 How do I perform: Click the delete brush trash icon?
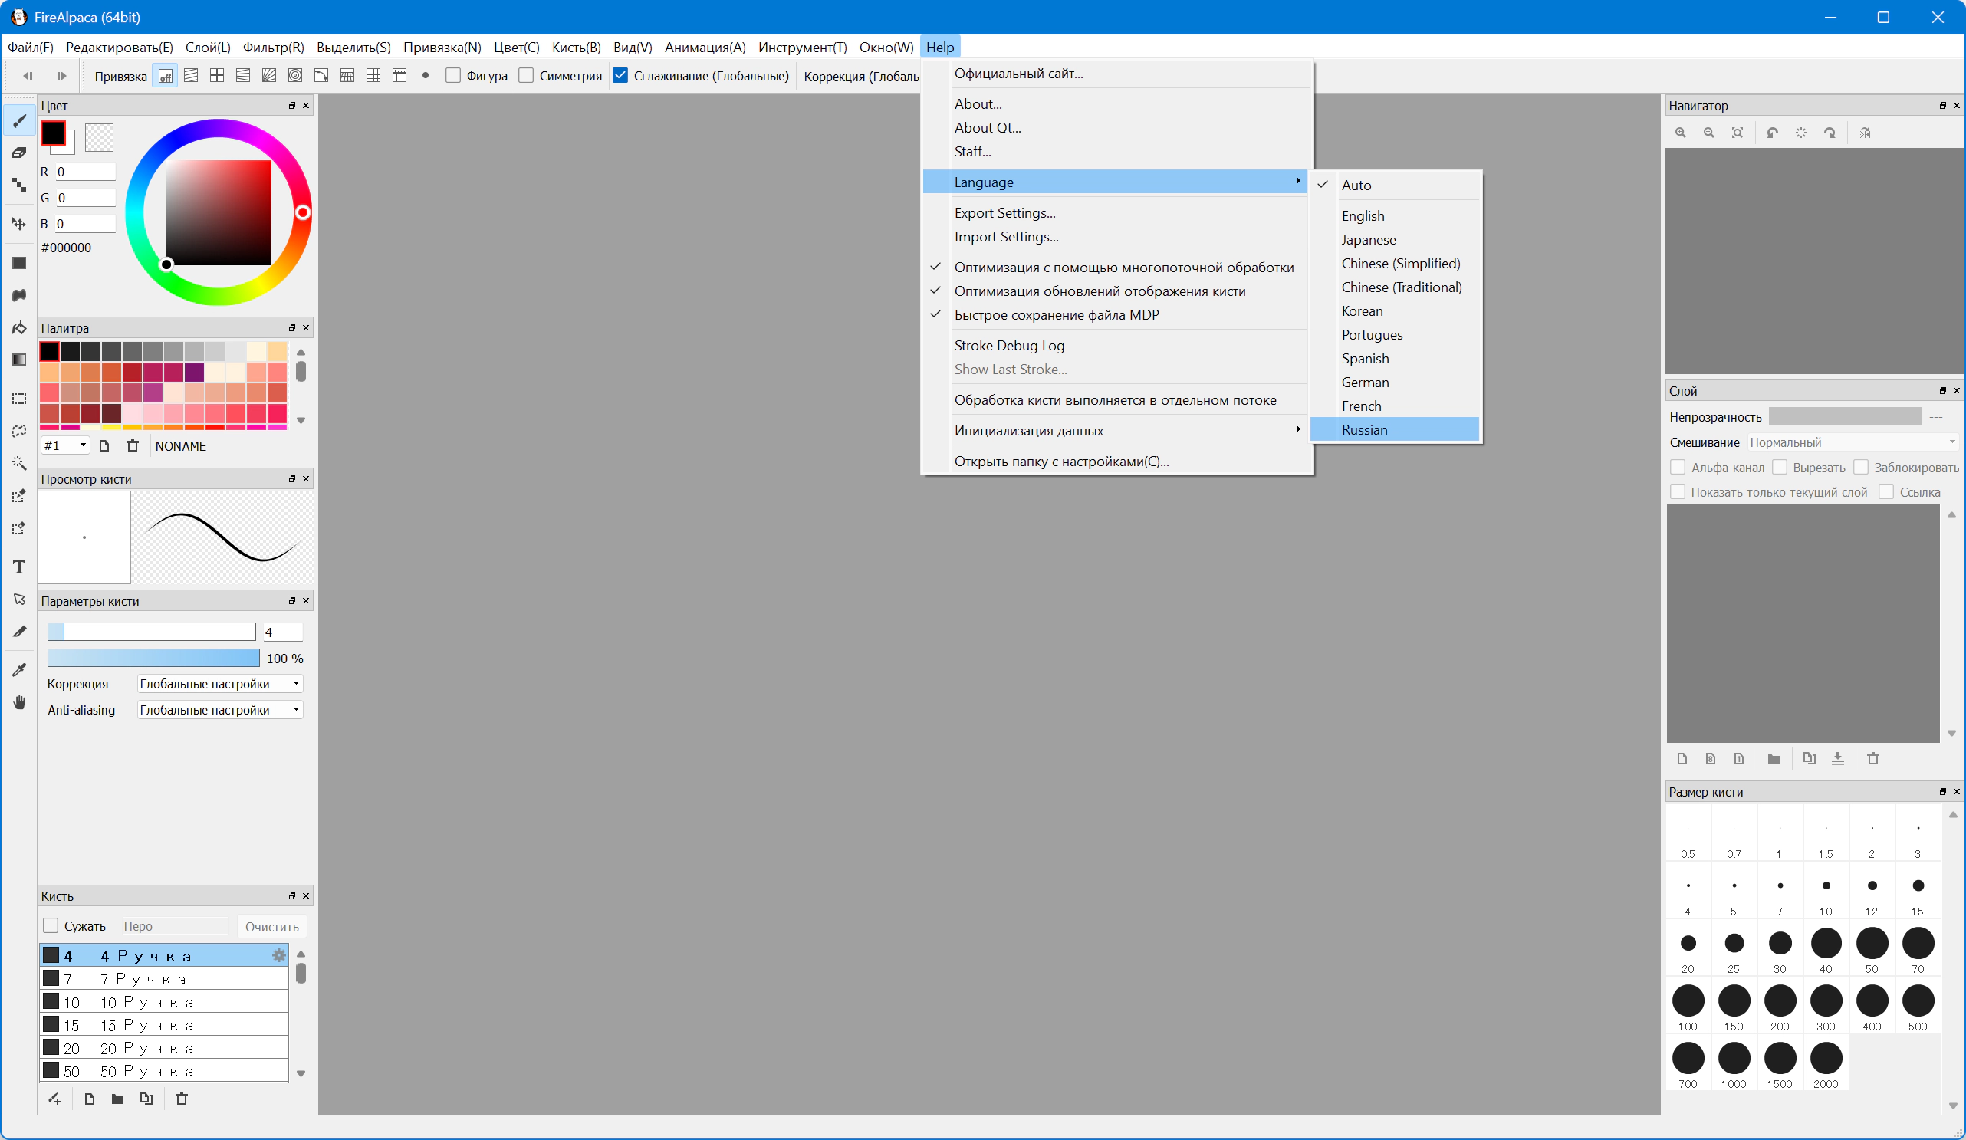[x=182, y=1099]
